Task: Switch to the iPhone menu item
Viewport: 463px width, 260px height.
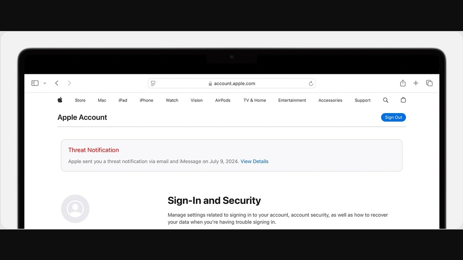Action: [x=146, y=100]
